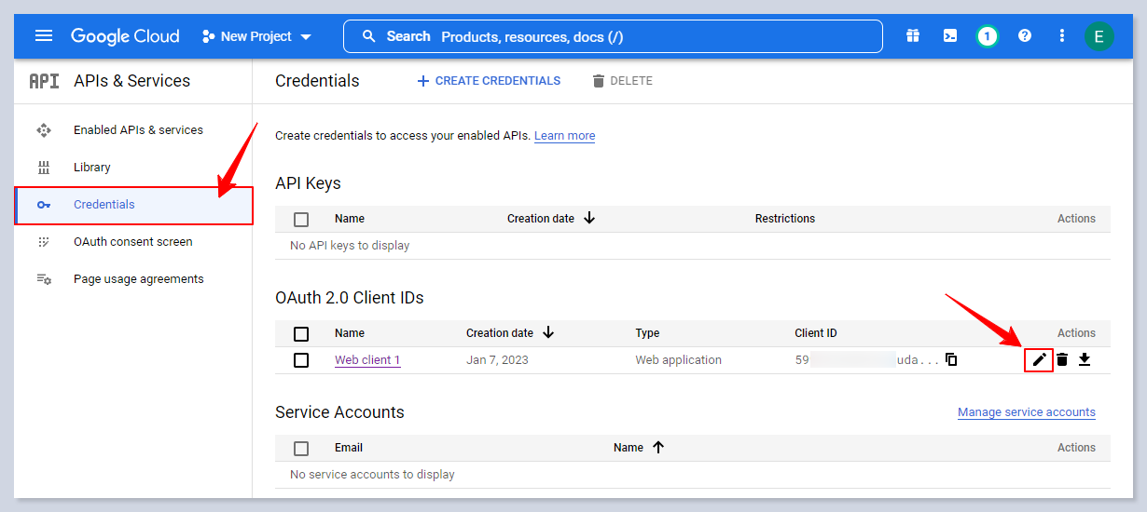Open the three-dot more options menu
Viewport: 1147px width, 512px height.
point(1061,36)
